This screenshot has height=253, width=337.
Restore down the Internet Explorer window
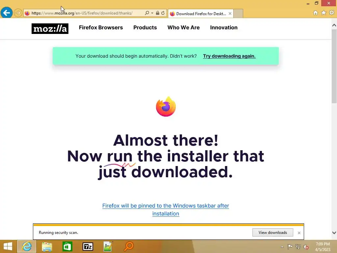[316, 3]
